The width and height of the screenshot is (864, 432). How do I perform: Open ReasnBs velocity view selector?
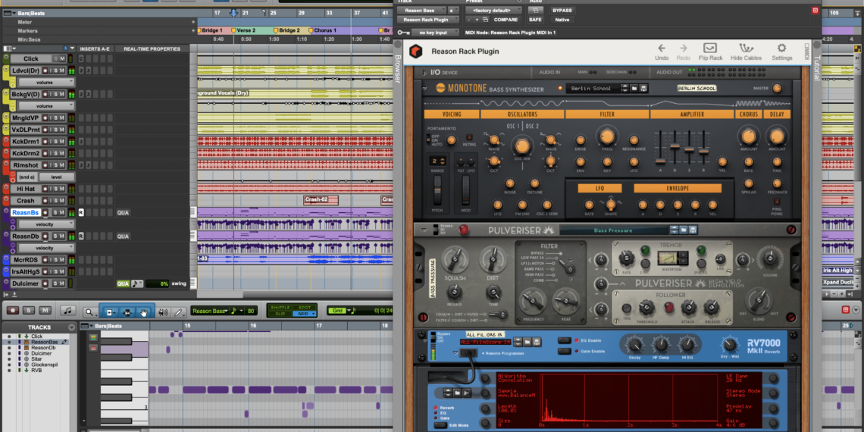pos(45,224)
